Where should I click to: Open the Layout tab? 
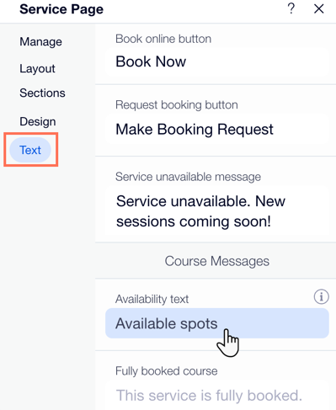[37, 68]
